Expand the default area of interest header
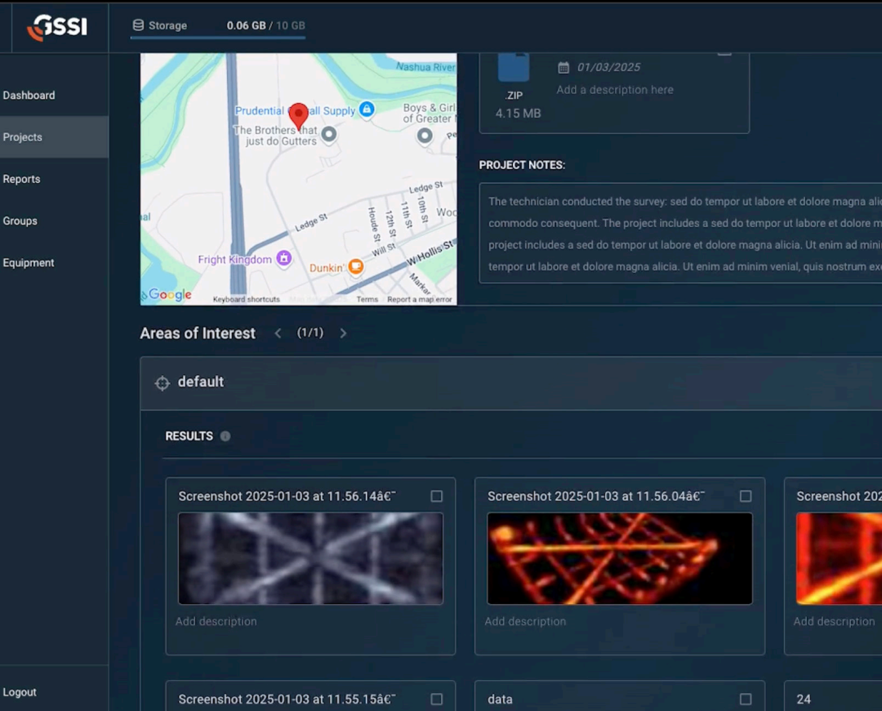Image resolution: width=882 pixels, height=711 pixels. [x=510, y=383]
